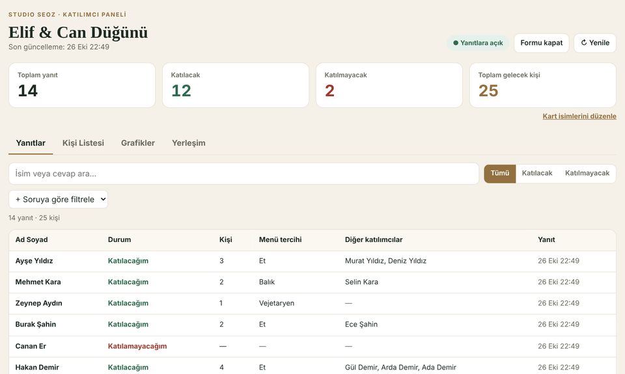625x374 pixels.
Task: Click the Ece Şahin companion cell
Action: tap(361, 324)
